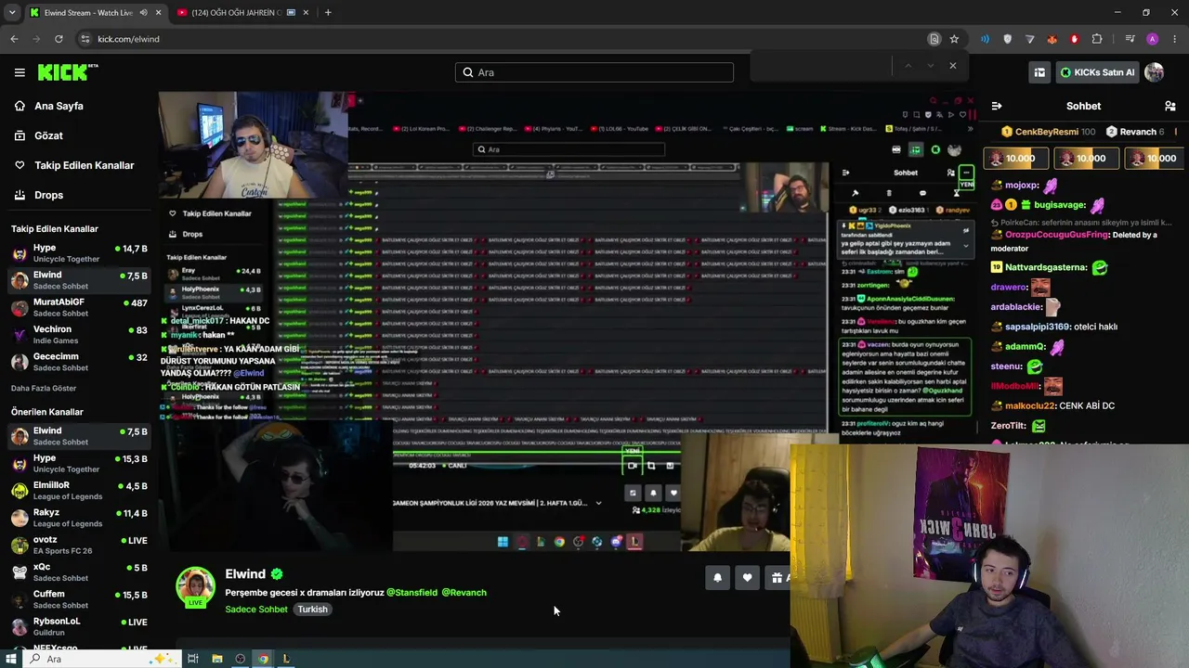Viewport: 1189px width, 668px height.
Task: Open the user profile avatar menu
Action: point(1154,72)
